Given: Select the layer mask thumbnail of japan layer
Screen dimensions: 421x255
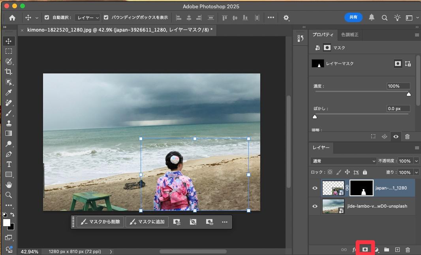Looking at the screenshot, I should pos(361,188).
